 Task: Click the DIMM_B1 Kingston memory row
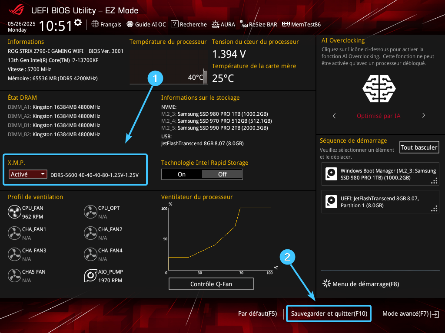(x=54, y=125)
